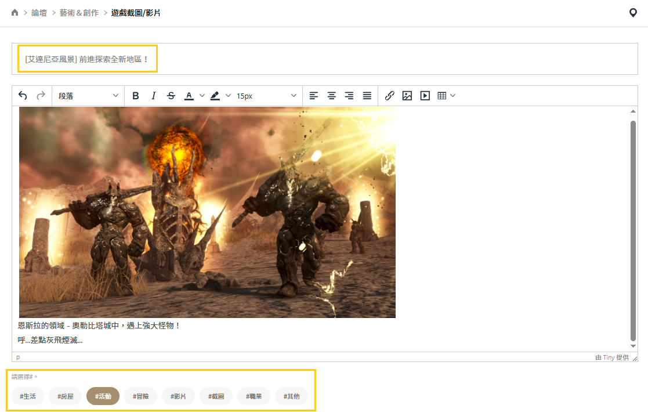The image size is (648, 412).
Task: Apply highlight background color
Action: [215, 96]
